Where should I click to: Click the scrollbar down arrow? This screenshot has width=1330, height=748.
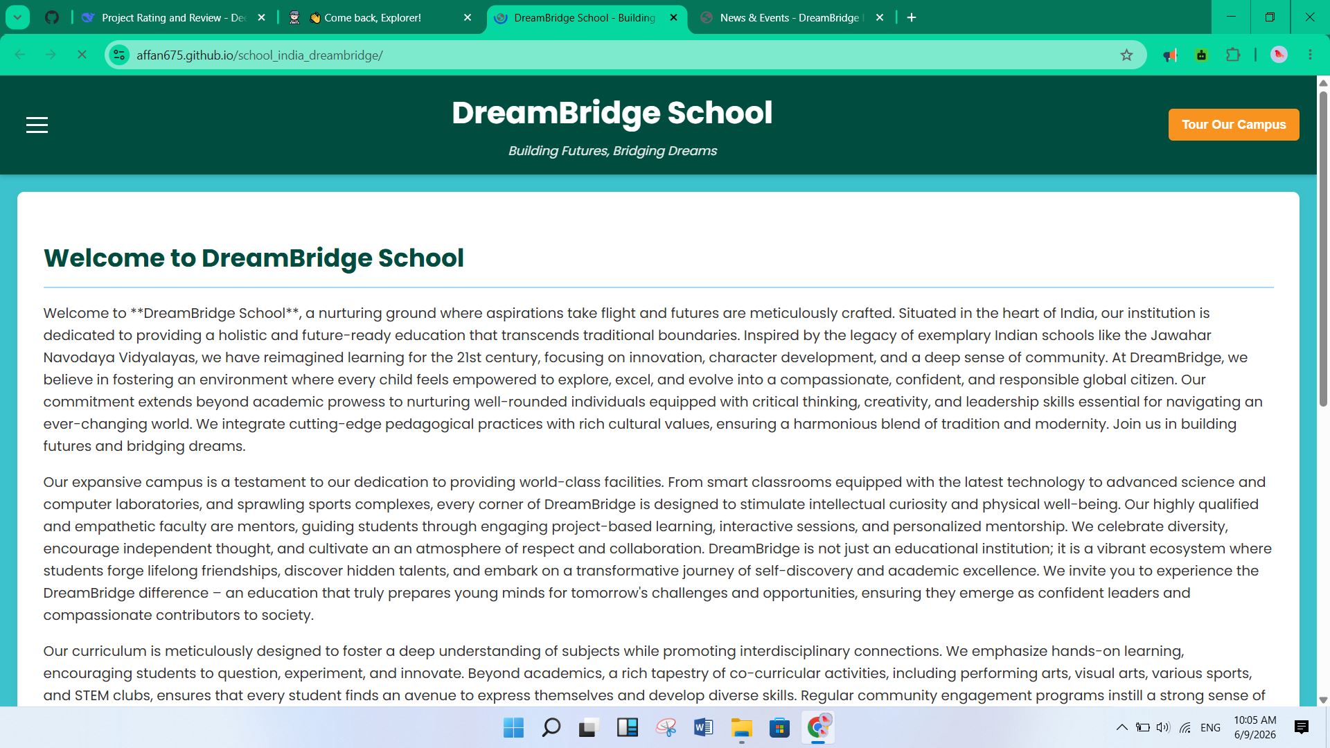click(1323, 700)
